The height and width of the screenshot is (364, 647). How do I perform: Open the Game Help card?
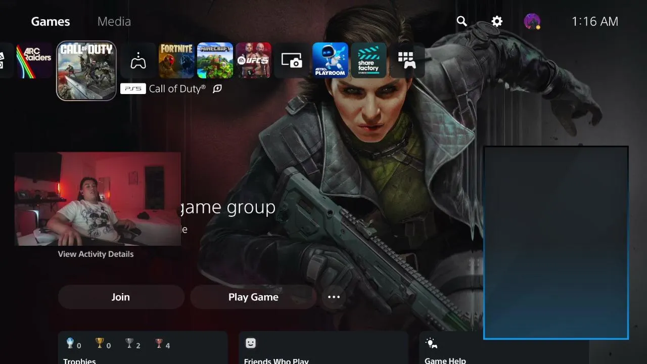[x=504, y=348]
